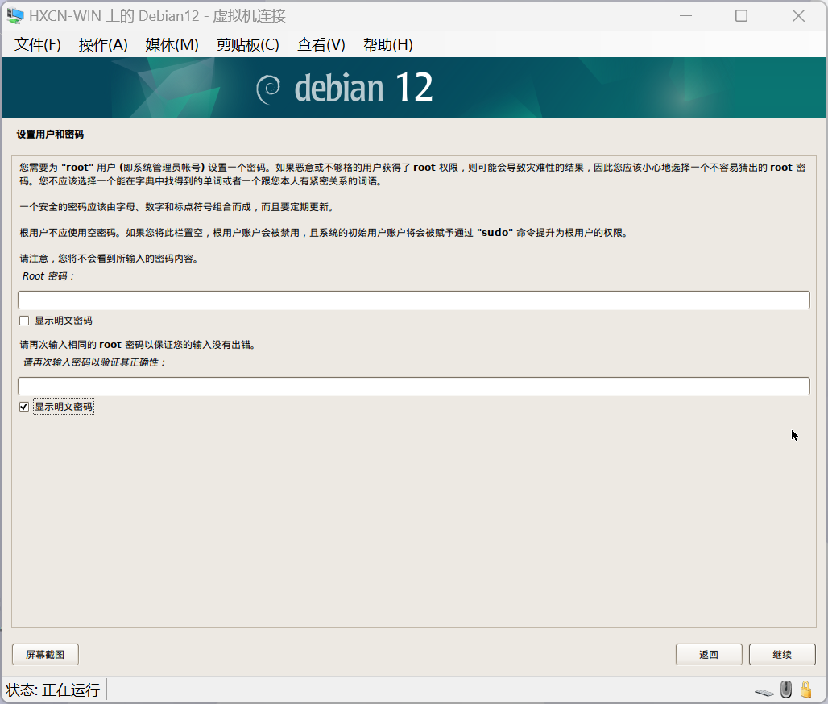This screenshot has height=704, width=828.
Task: Focus the Root 密码 input field
Action: 413,300
